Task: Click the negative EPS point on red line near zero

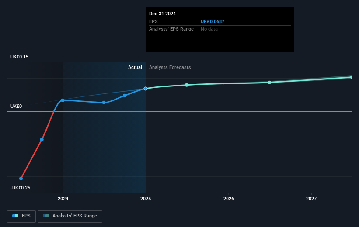Action: click(x=42, y=139)
